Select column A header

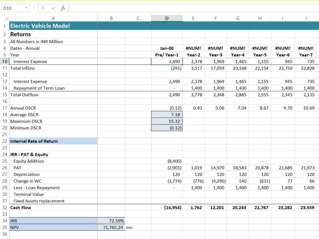tap(53, 18)
